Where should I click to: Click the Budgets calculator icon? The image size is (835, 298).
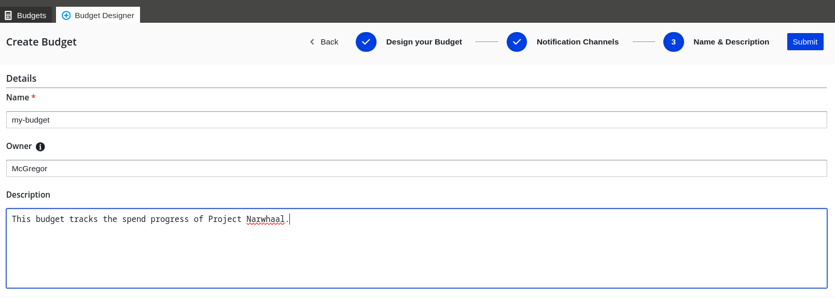click(8, 16)
